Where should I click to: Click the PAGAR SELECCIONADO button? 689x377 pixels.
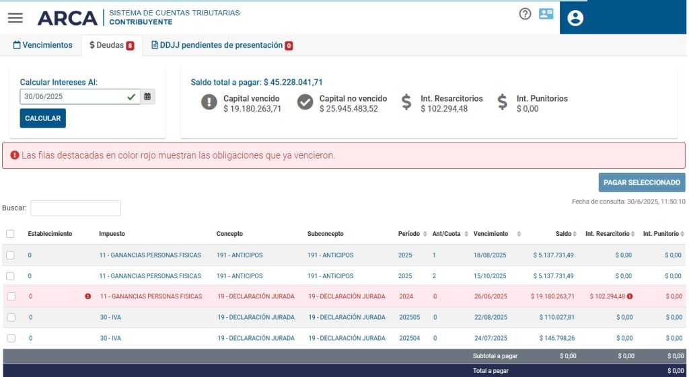coord(641,182)
